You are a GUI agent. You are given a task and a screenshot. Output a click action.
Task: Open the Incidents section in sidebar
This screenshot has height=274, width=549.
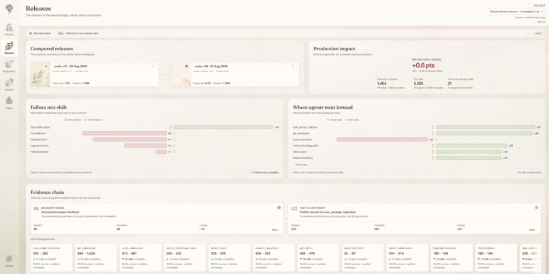(x=9, y=30)
